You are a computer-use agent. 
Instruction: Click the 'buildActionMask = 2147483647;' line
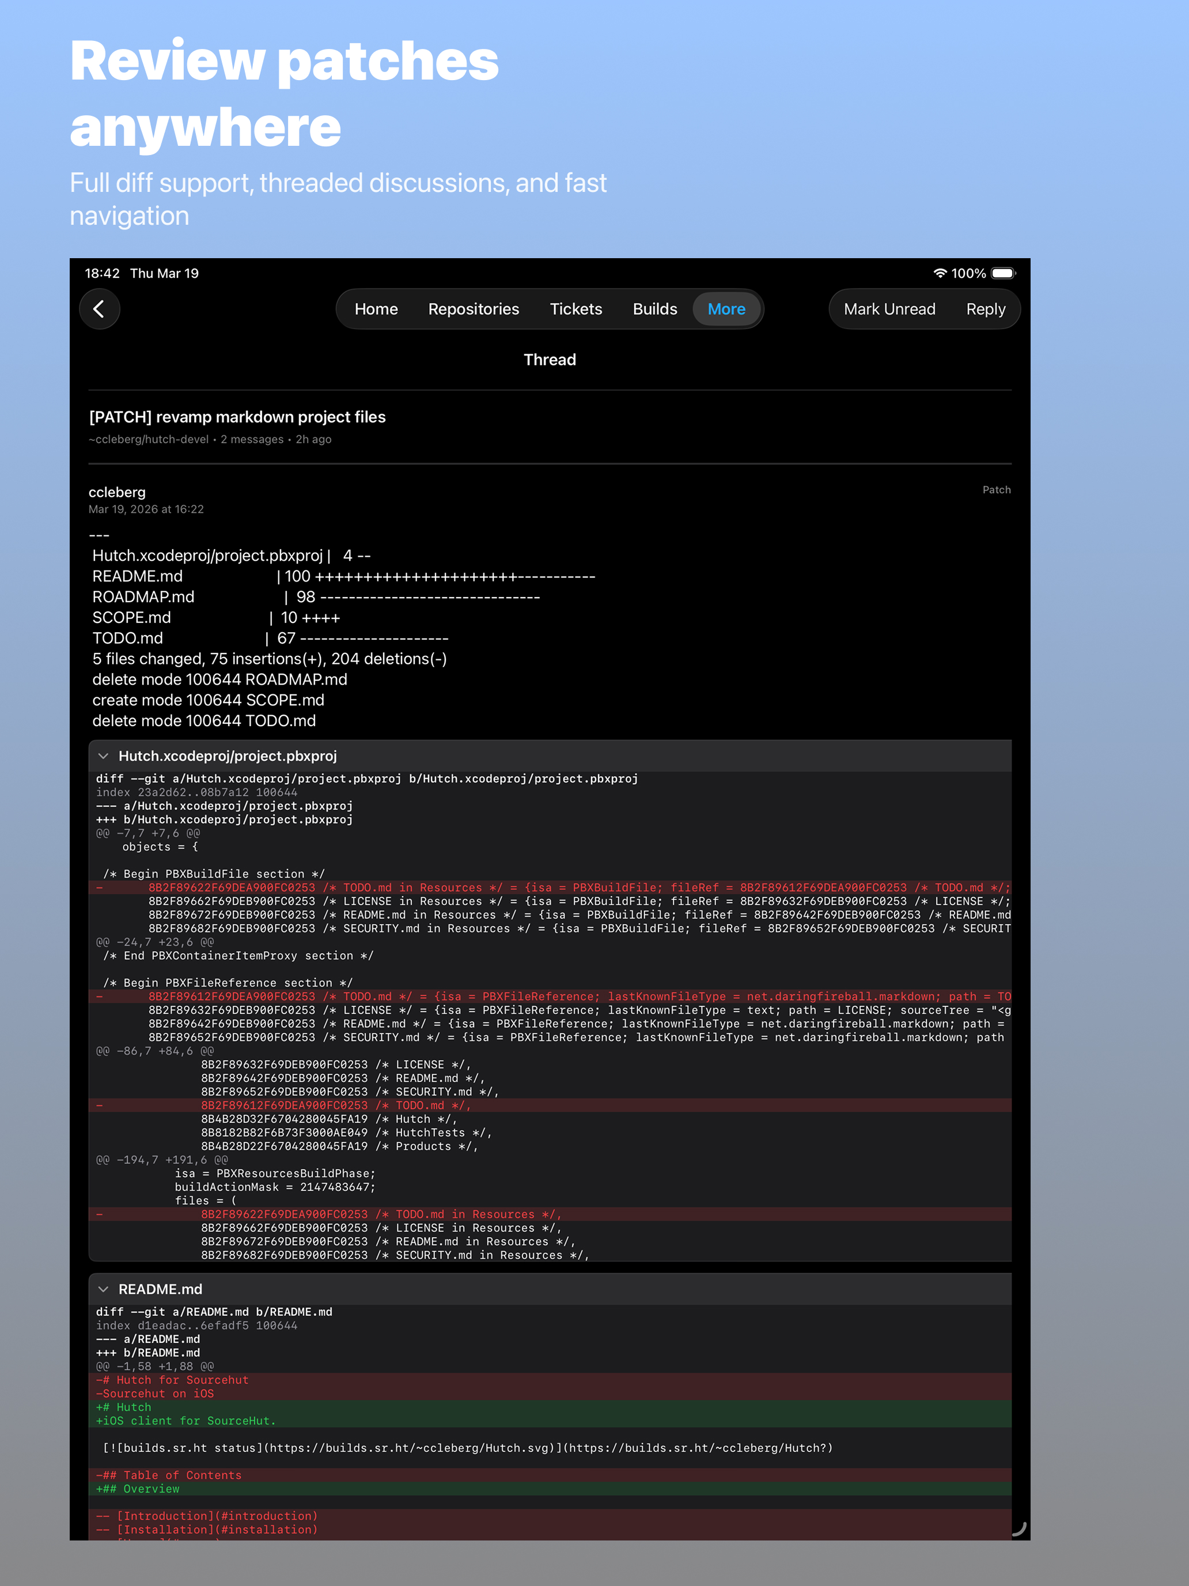pos(275,1187)
